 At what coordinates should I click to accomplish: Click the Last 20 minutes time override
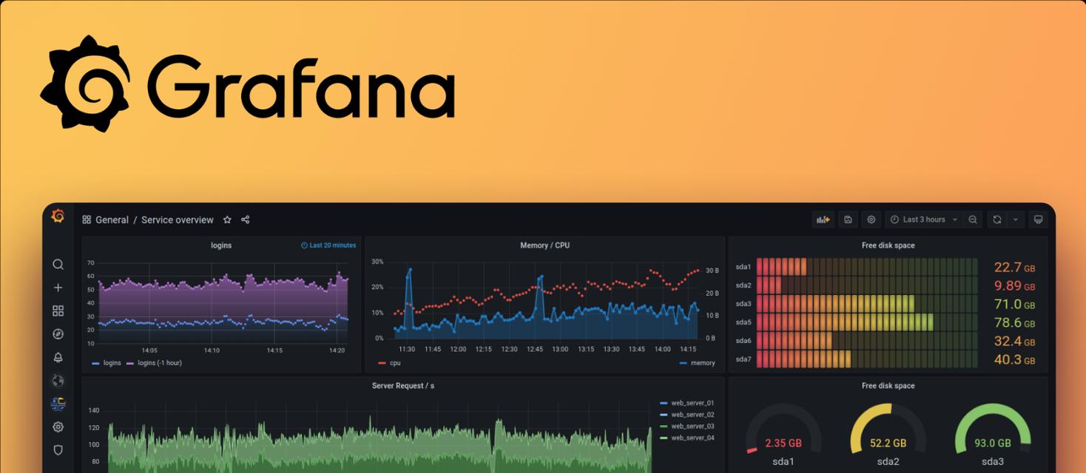(x=328, y=245)
